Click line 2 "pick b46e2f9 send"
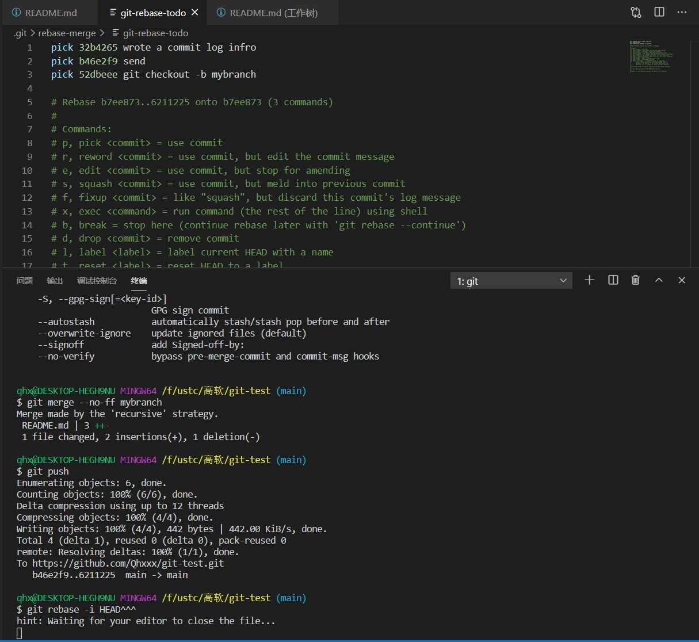Viewport: 699px width, 642px height. pos(98,61)
